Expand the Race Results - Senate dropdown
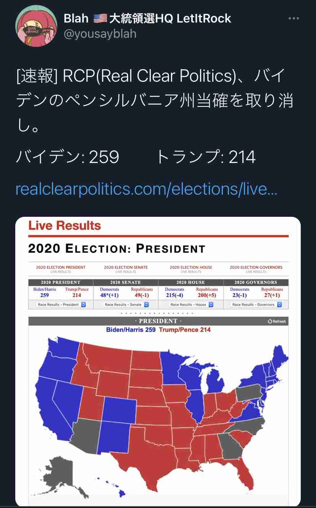 pos(126,305)
